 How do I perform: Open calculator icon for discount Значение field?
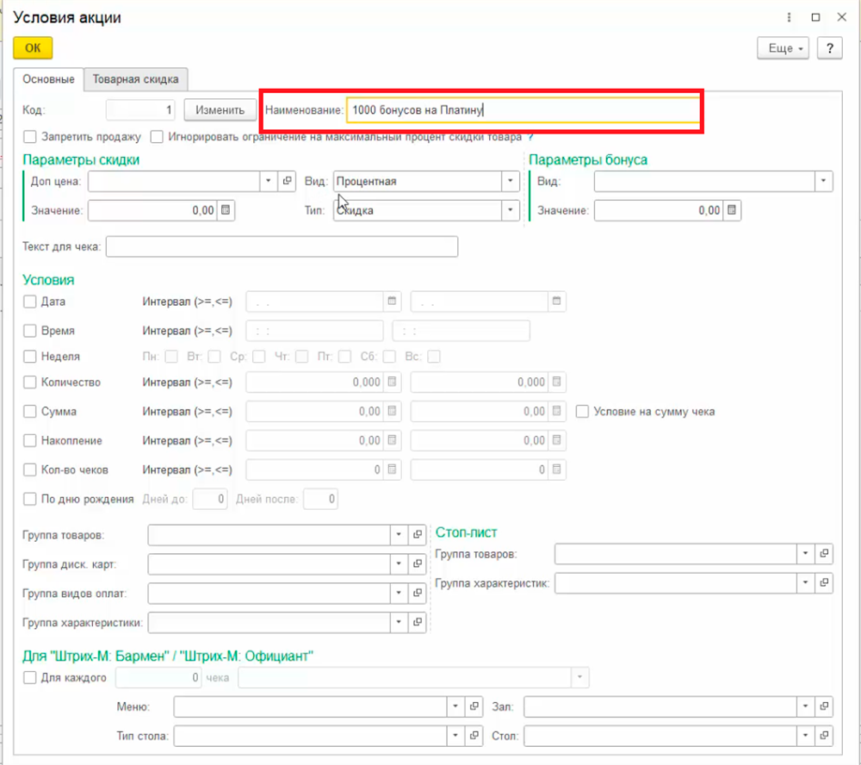(226, 210)
